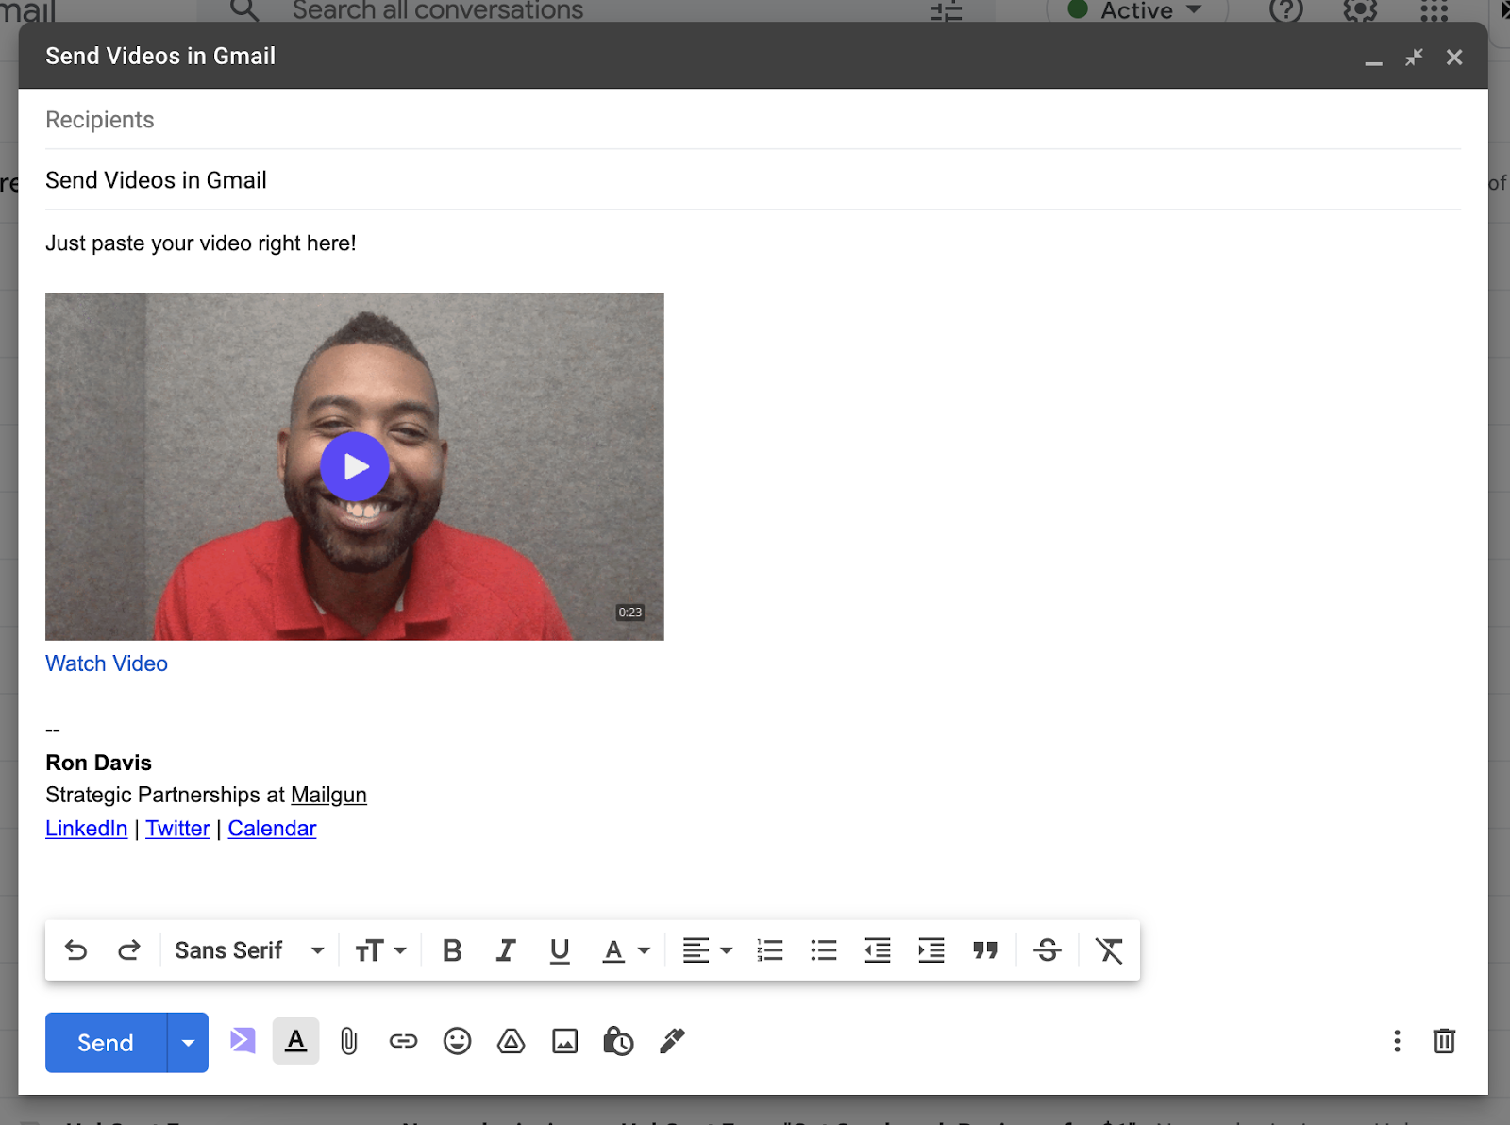Toggle the formatting options bar
1510x1125 pixels.
pyautogui.click(x=296, y=1041)
